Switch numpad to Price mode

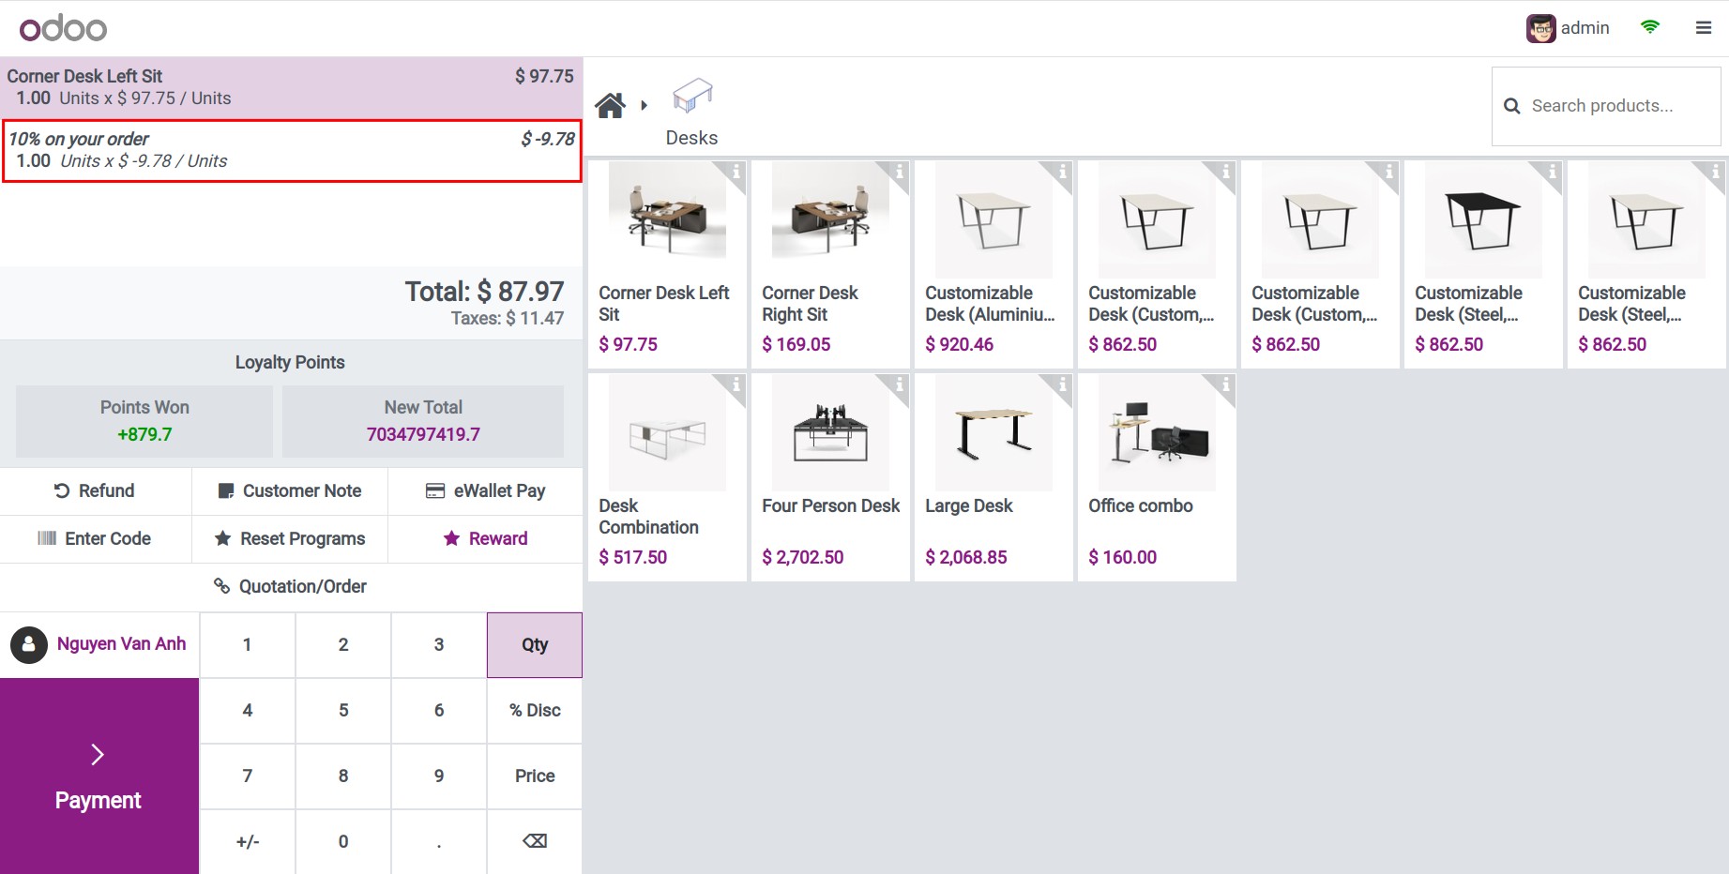click(535, 776)
